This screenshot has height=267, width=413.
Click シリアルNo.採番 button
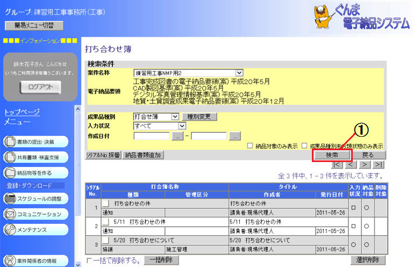[103, 155]
